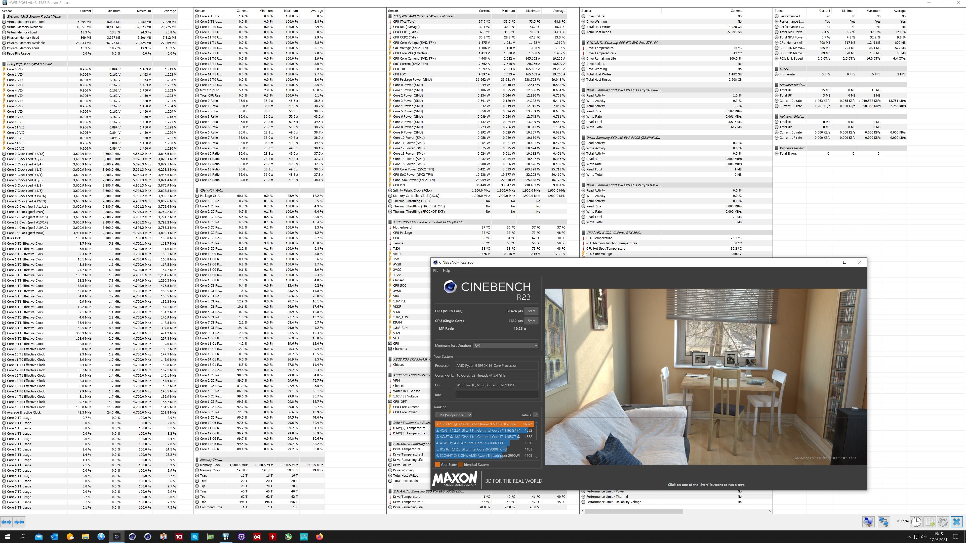Click taskbar search magnifier
The image size is (966, 543).
(x=23, y=537)
